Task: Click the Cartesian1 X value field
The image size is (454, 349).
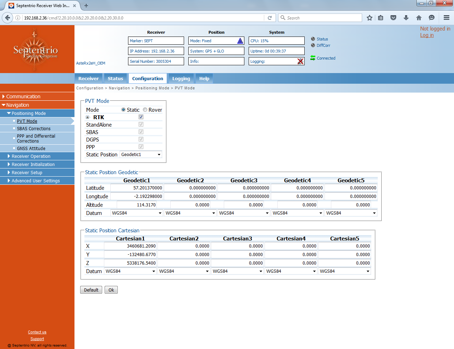Action: click(x=130, y=246)
